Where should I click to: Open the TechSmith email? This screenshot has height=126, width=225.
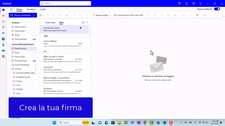point(64,70)
